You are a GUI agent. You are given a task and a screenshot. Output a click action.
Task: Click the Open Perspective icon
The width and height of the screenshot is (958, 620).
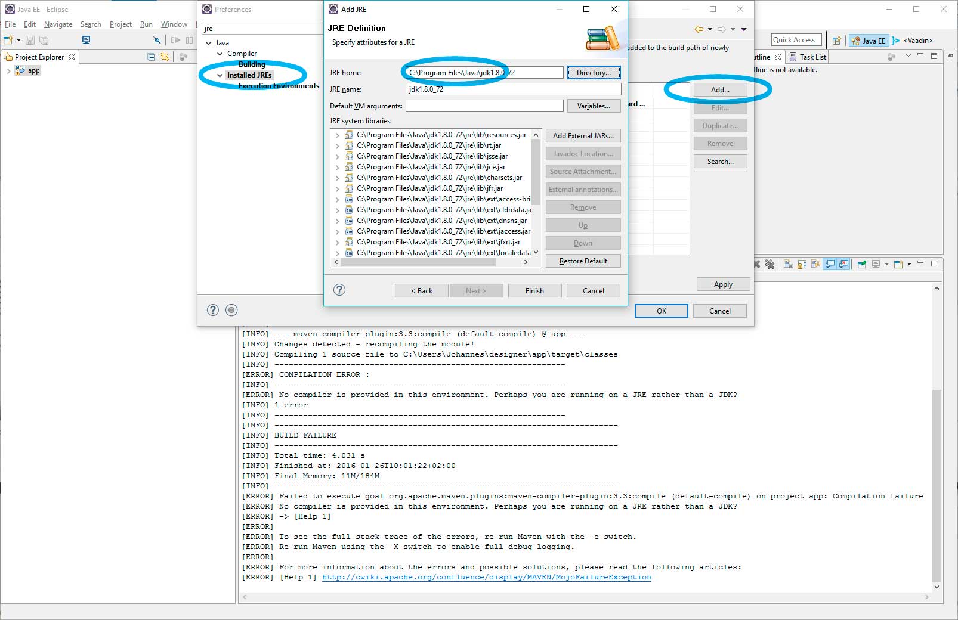coord(836,41)
